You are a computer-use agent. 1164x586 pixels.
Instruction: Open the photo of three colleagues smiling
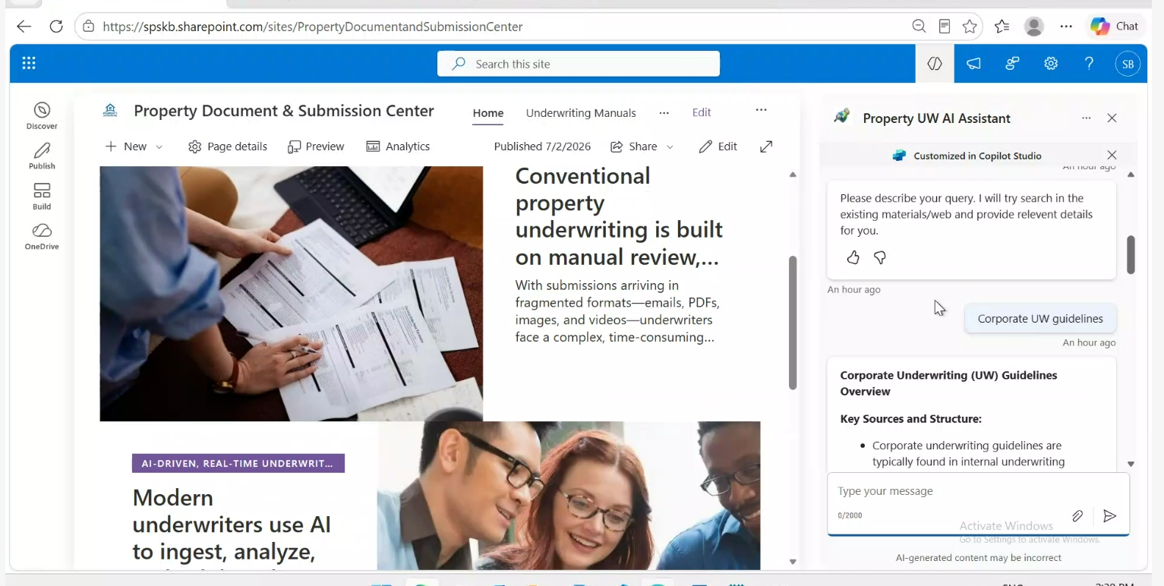(x=569, y=496)
